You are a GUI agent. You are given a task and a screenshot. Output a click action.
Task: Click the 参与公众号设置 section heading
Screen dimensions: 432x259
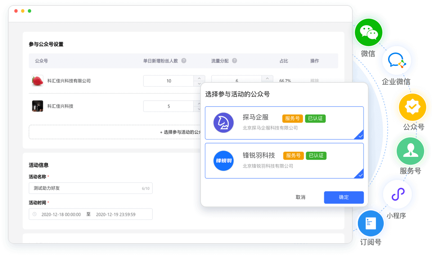46,44
